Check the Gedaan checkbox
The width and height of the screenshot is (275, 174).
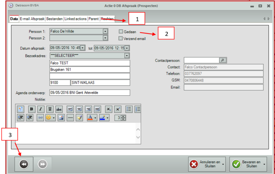point(121,32)
